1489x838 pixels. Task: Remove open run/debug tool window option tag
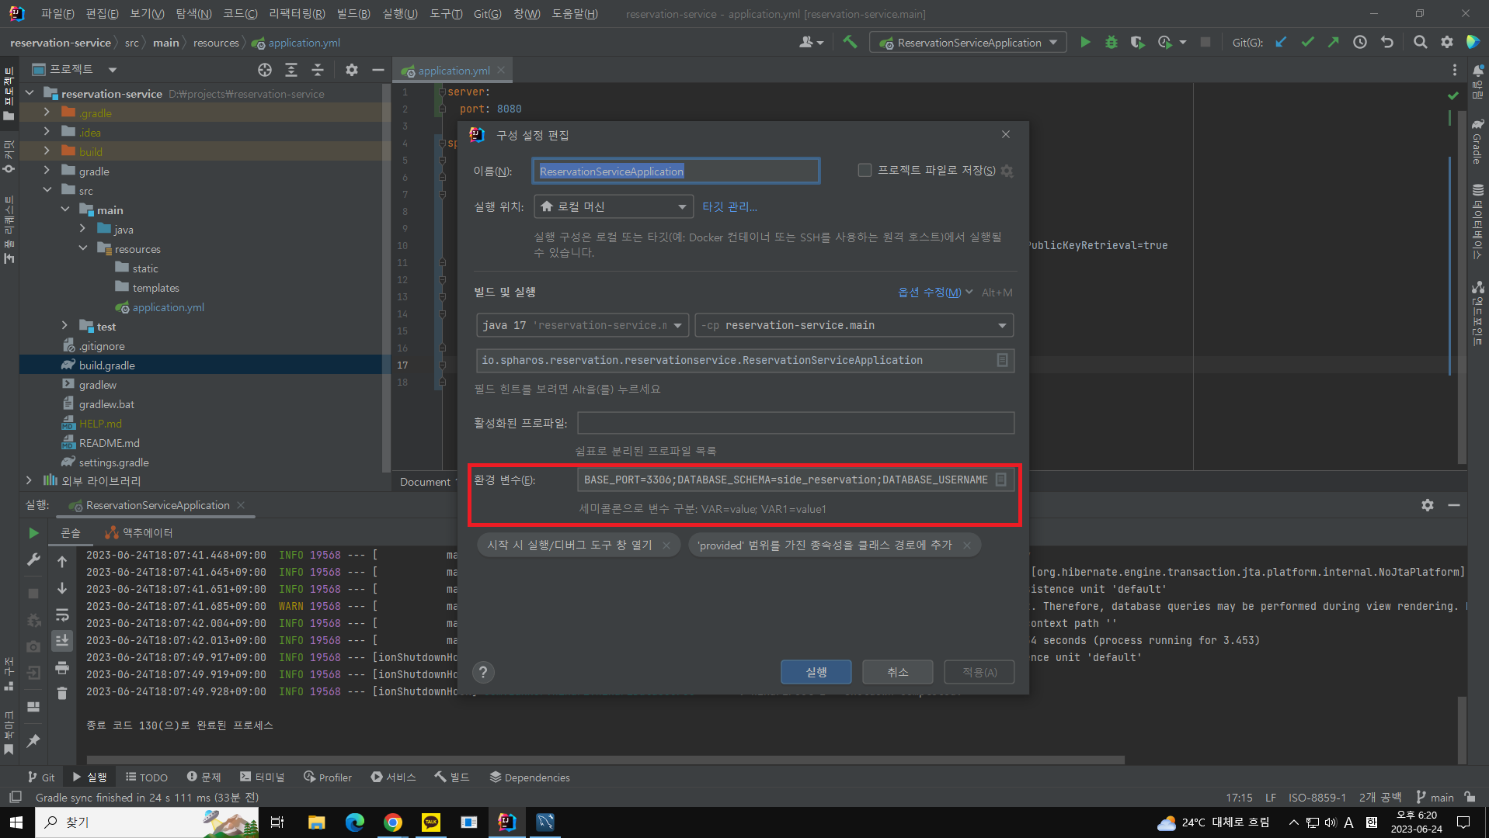(666, 545)
